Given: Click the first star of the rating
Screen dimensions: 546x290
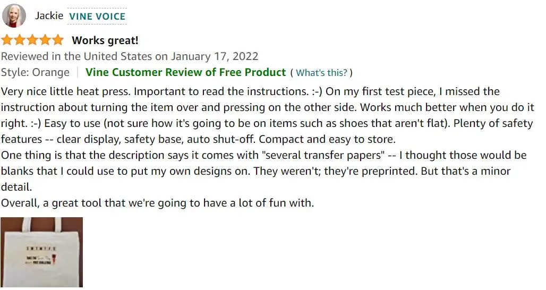Looking at the screenshot, I should pyautogui.click(x=7, y=40).
